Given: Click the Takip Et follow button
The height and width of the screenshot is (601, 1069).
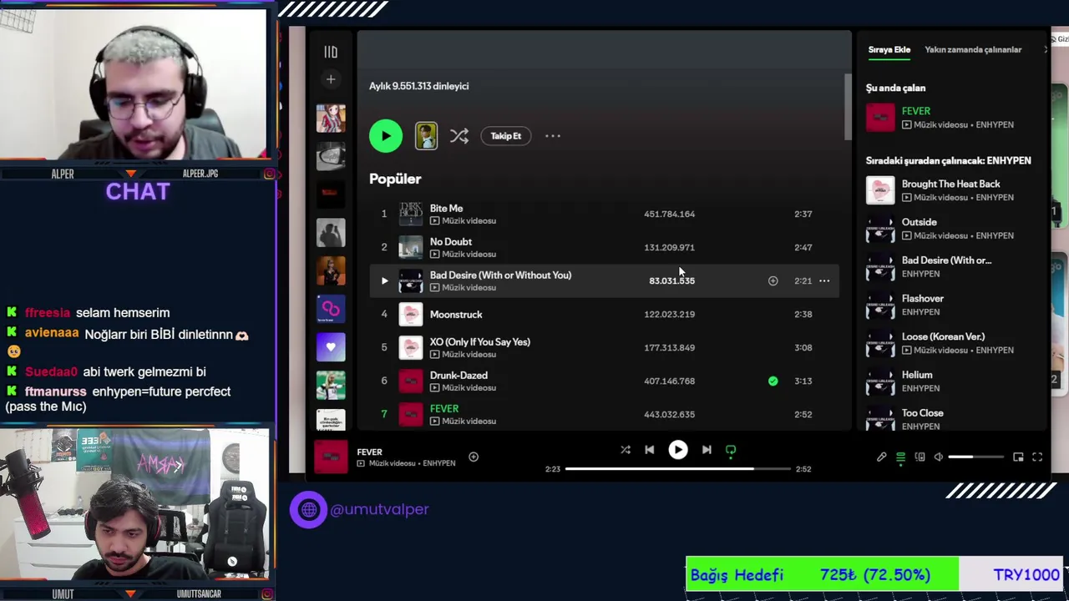Looking at the screenshot, I should click(505, 136).
